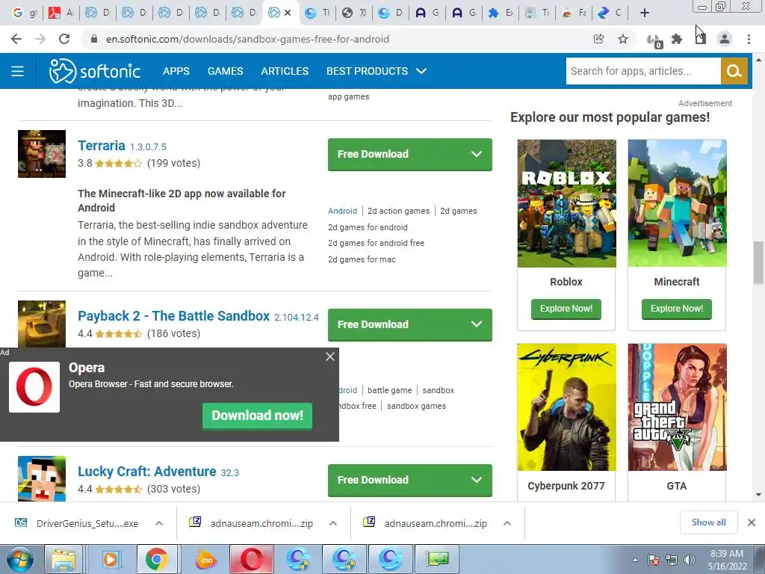Click the Opera logo in the ad
765x574 pixels.
click(x=34, y=387)
